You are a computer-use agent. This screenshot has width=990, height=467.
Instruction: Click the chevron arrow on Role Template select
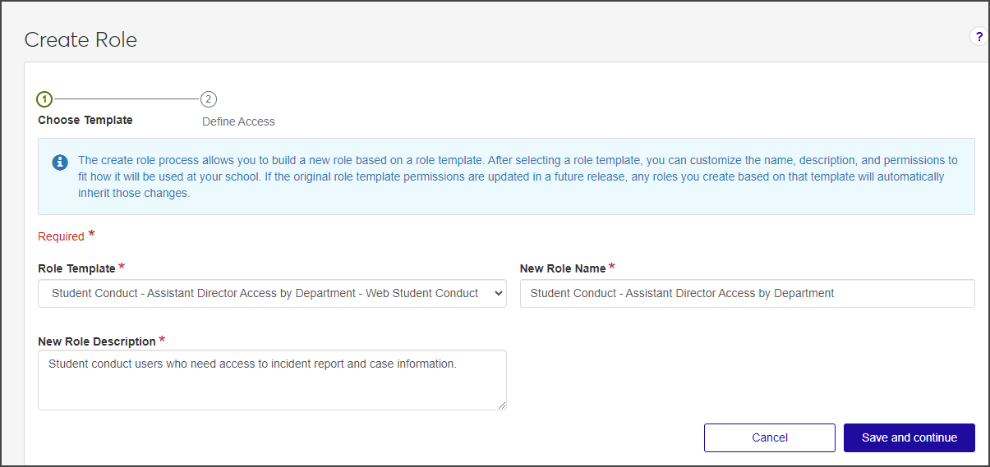coord(496,293)
